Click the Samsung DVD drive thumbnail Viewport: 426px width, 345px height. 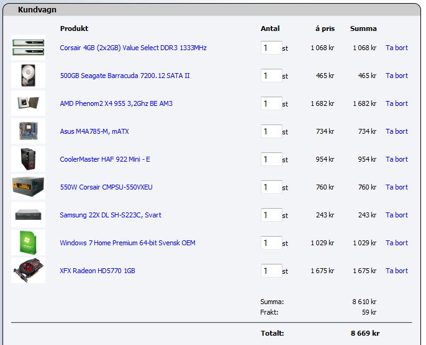(x=28, y=215)
